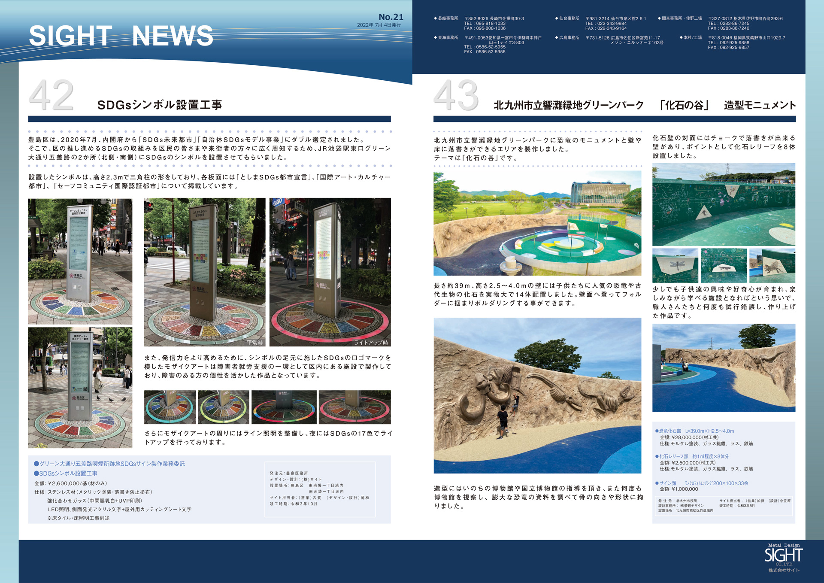The image size is (824, 583).
Task: Click the No.21 issue number
Action: 391,17
